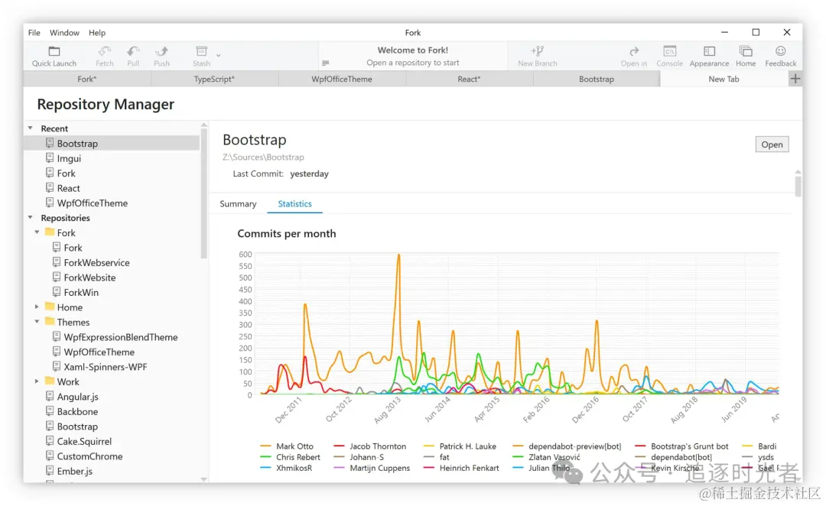
Task: Add a new tab with plus icon
Action: (x=795, y=79)
